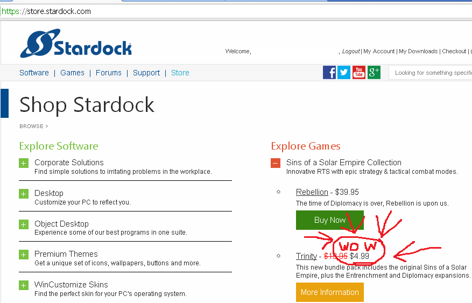Go to the Forums section

click(x=108, y=73)
